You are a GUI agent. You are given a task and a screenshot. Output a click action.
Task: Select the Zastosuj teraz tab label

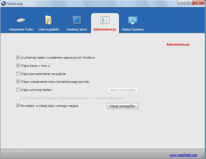pyautogui.click(x=77, y=29)
